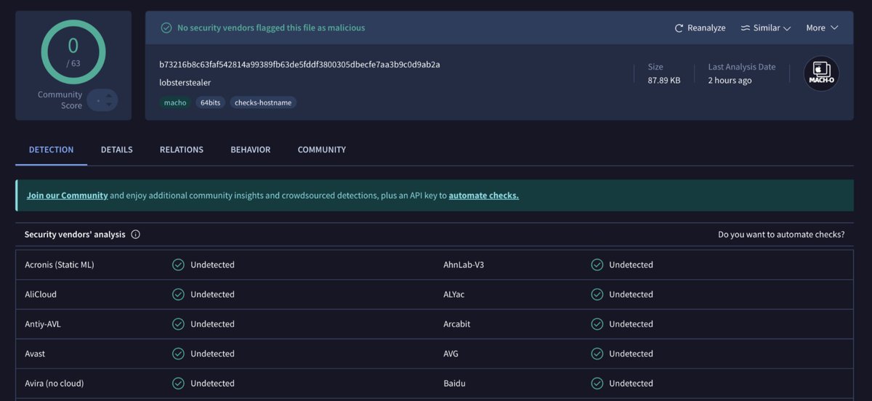This screenshot has width=872, height=401.
Task: Click 'No security vendors flagged this file' message
Action: pos(271,28)
